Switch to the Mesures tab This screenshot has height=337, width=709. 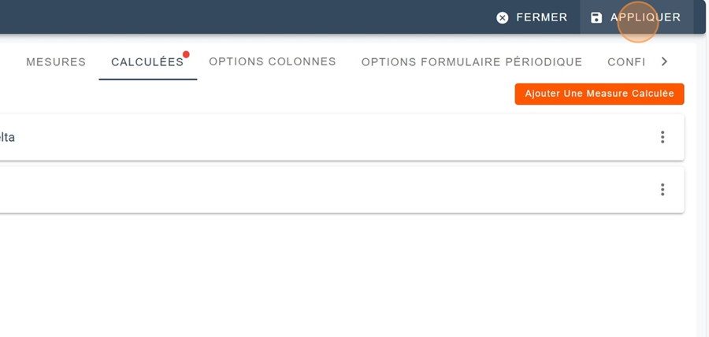[x=56, y=62]
